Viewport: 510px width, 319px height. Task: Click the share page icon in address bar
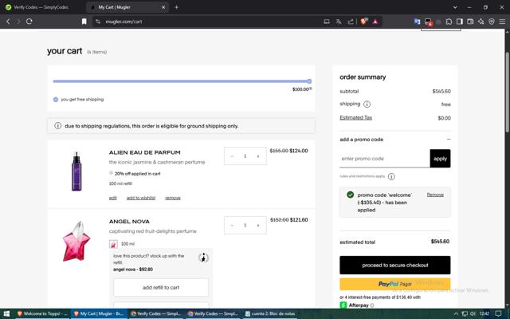pyautogui.click(x=351, y=22)
